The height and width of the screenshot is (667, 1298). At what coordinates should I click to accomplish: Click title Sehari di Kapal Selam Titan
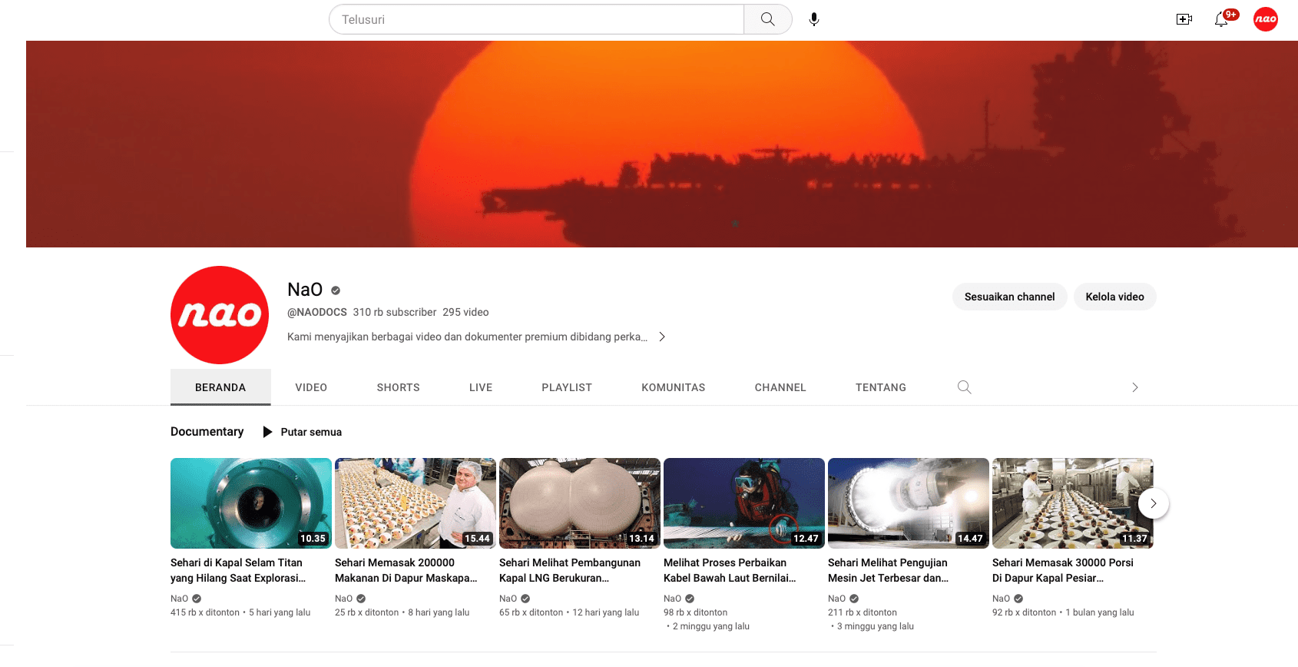(x=238, y=570)
